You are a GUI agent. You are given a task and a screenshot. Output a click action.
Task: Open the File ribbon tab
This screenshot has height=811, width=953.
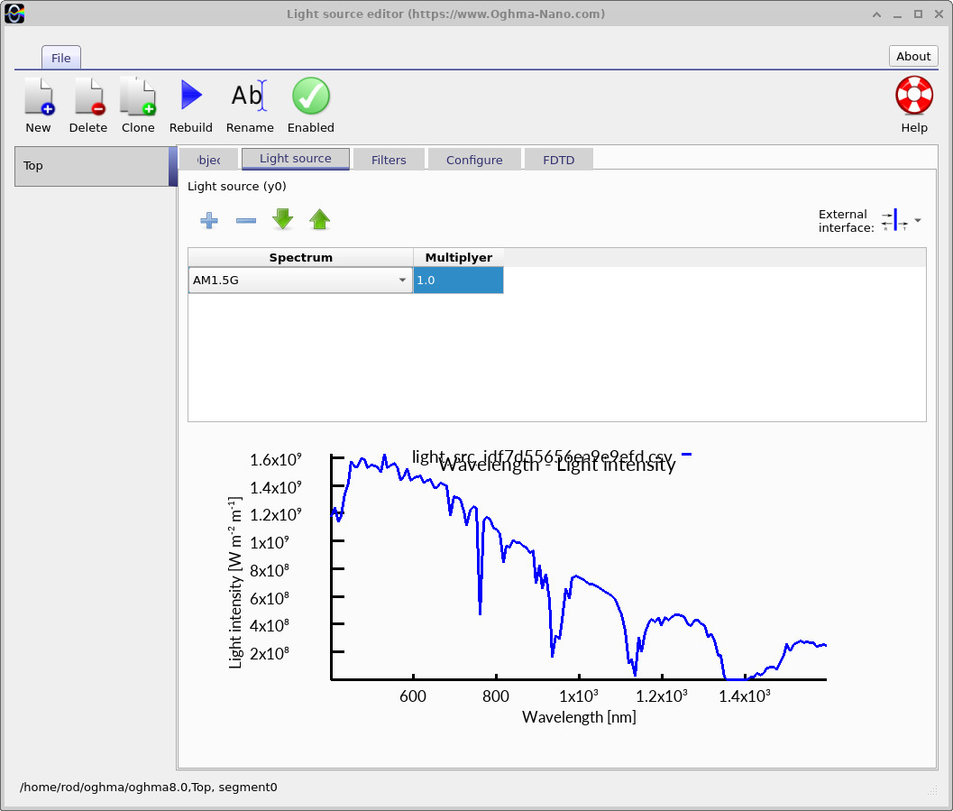60,58
